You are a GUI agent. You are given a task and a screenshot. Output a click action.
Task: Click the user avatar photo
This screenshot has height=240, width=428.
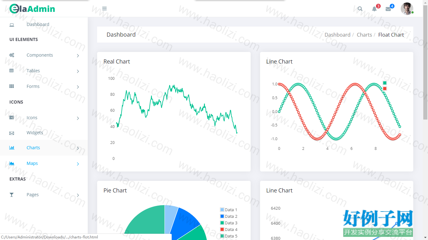tap(407, 9)
